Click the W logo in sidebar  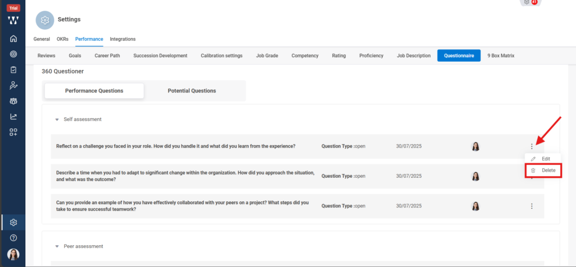coord(13,21)
